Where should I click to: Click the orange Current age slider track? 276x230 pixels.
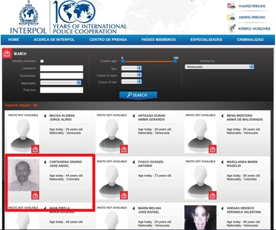pos(149,61)
